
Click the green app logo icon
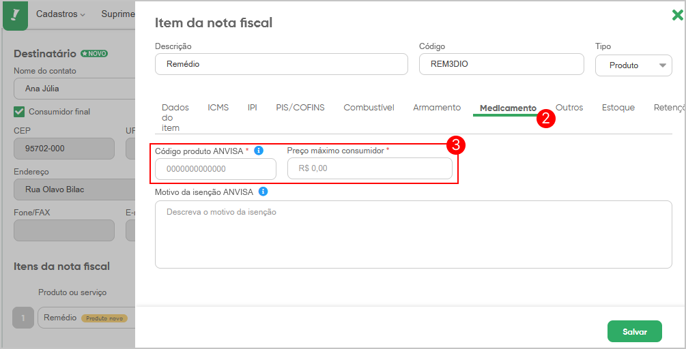pyautogui.click(x=15, y=16)
